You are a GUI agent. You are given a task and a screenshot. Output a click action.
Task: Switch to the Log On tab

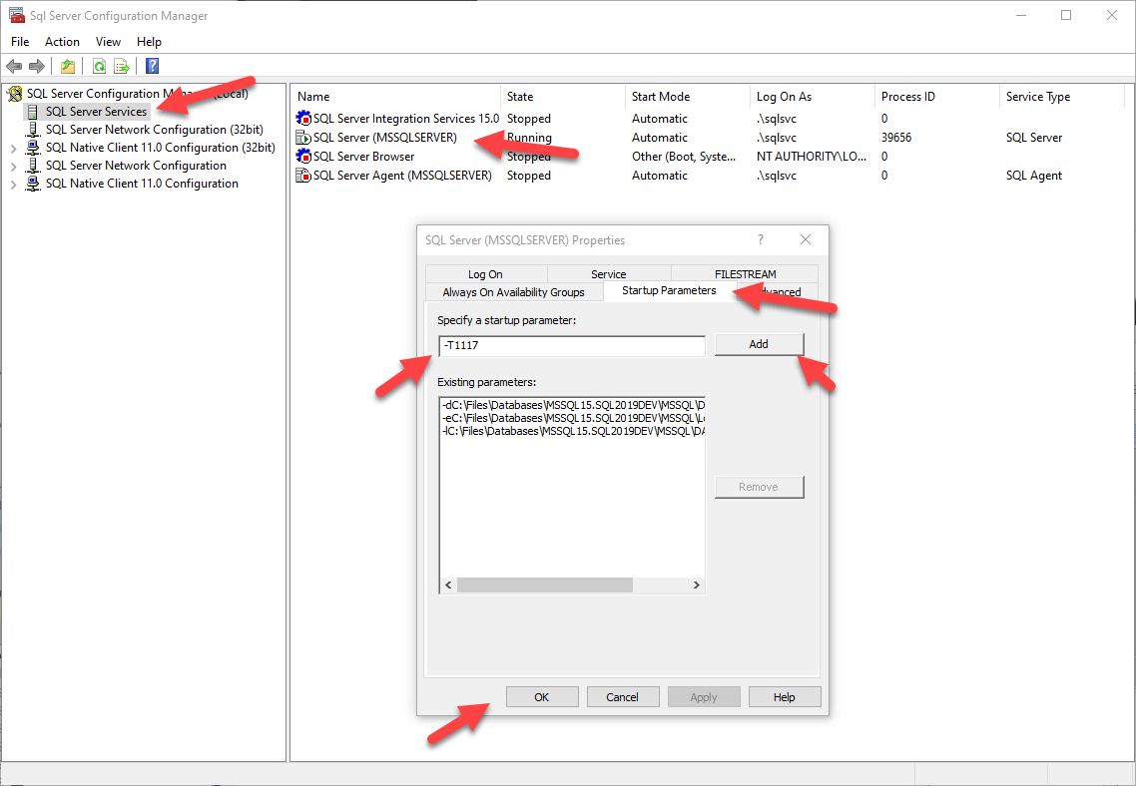485,274
